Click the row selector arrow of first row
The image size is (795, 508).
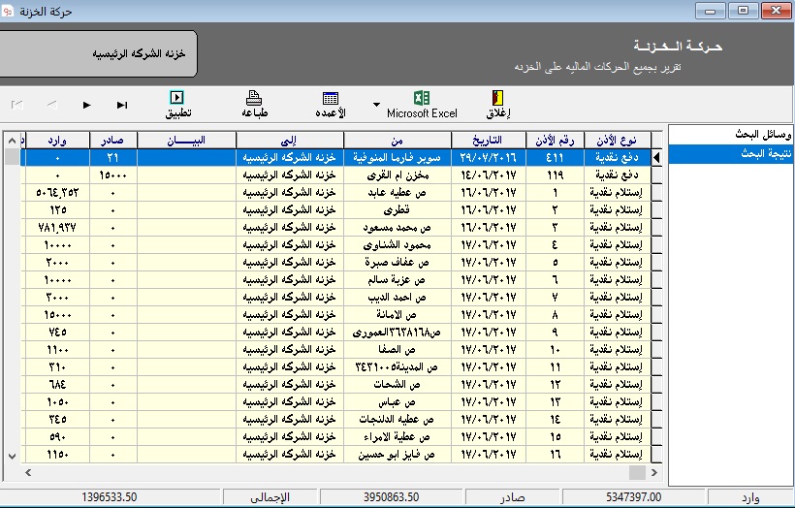[657, 157]
